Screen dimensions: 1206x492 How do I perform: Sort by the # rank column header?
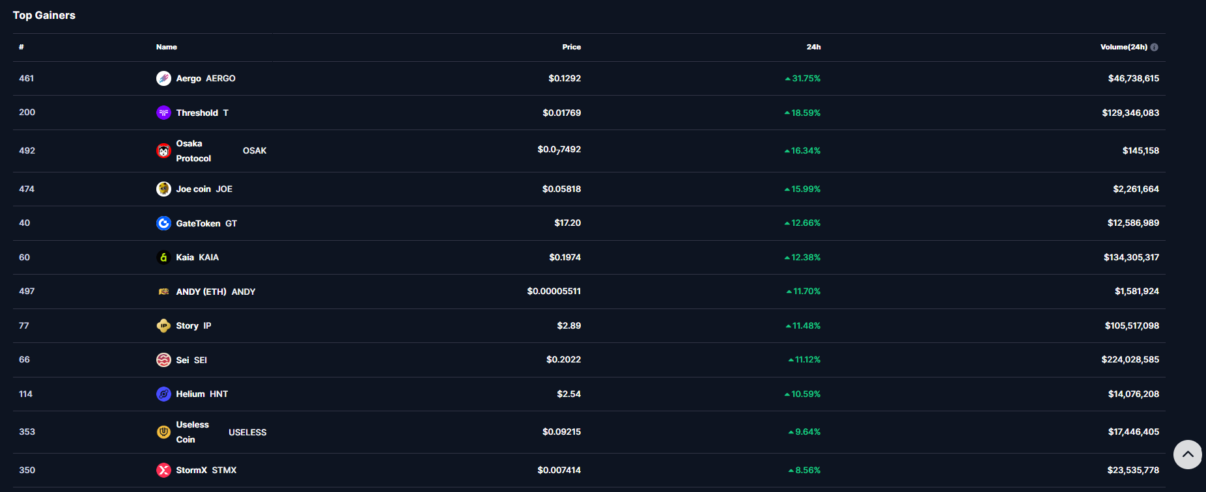coord(21,48)
